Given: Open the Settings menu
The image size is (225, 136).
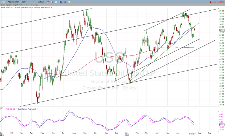Looking at the screenshot, I should (41, 2).
